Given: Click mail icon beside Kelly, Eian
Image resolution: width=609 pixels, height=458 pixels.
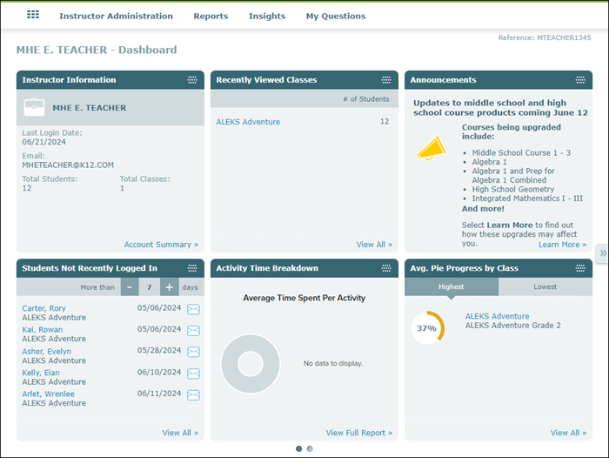Looking at the screenshot, I should 193,374.
